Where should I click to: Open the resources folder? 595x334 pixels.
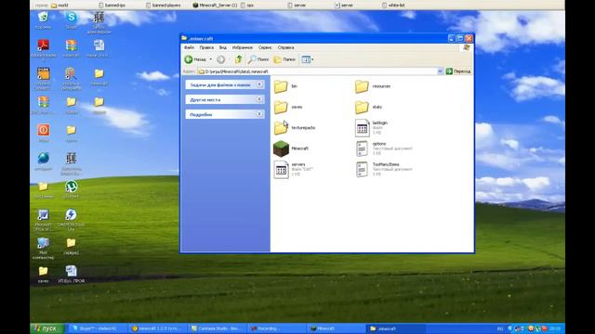point(373,86)
